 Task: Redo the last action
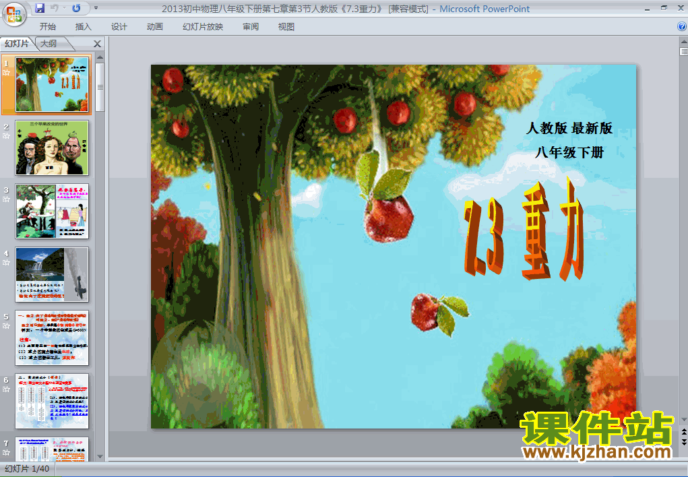[x=76, y=8]
